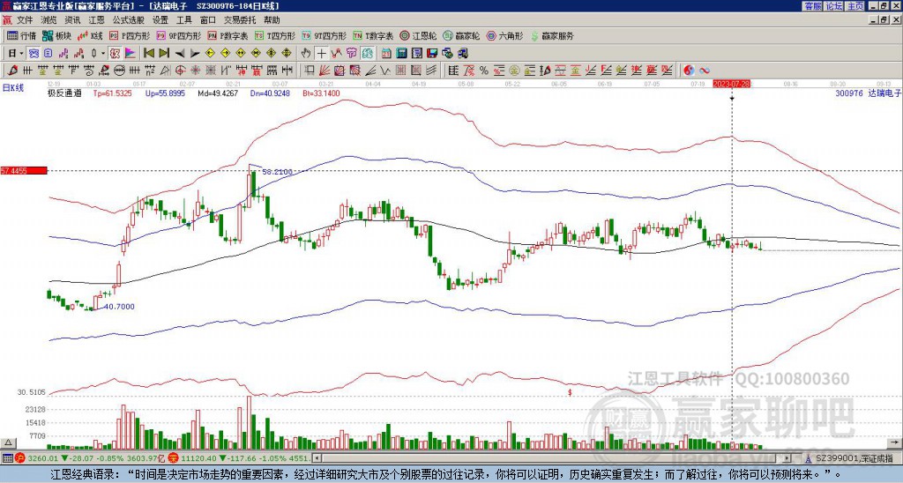Click the red target circle tool

[180, 71]
